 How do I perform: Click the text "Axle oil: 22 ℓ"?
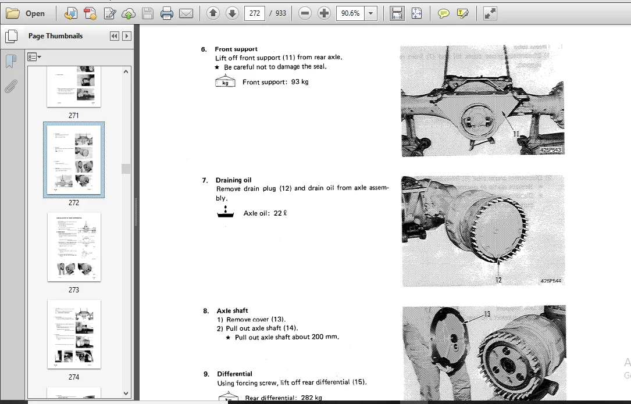265,213
